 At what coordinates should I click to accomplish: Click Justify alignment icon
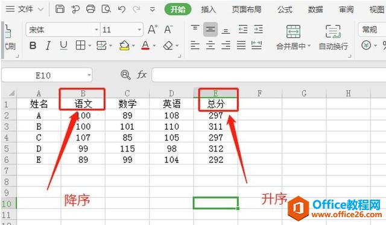pos(241,45)
